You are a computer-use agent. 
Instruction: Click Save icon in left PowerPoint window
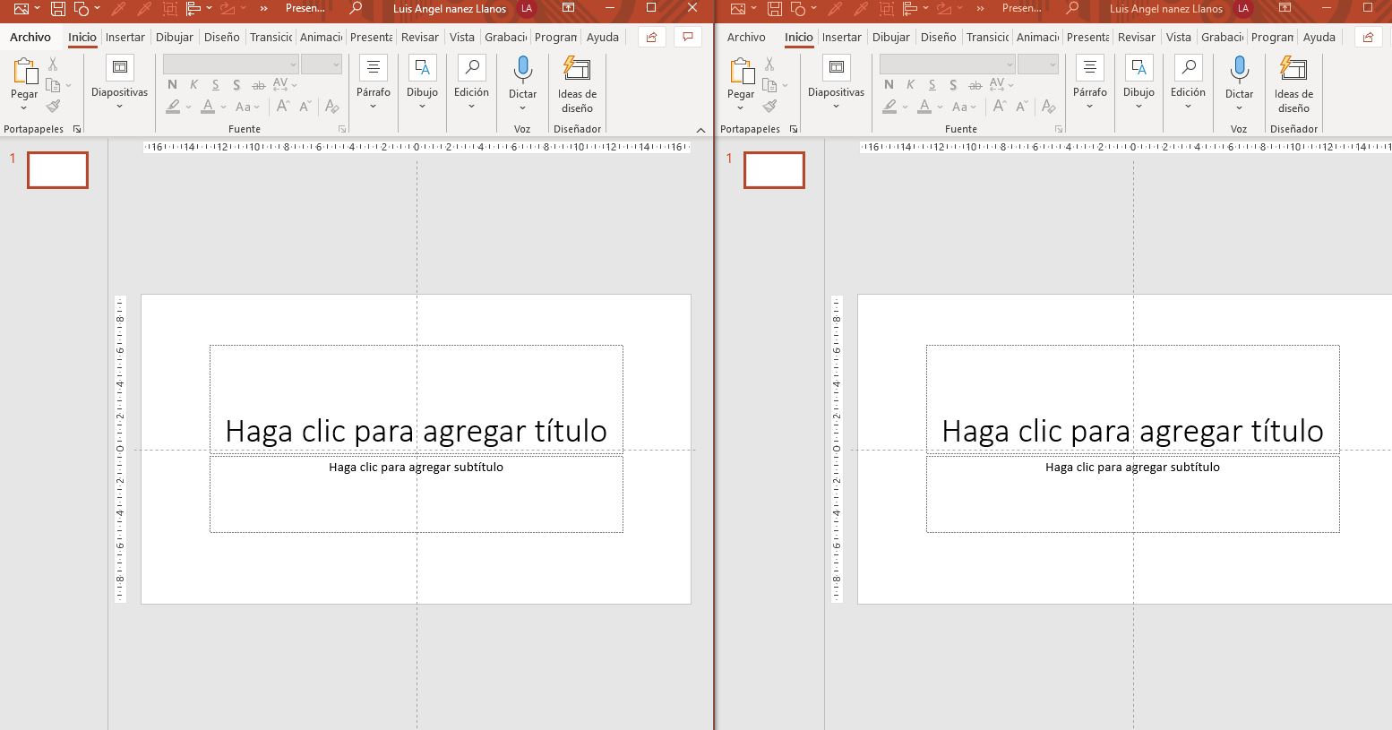coord(58,9)
